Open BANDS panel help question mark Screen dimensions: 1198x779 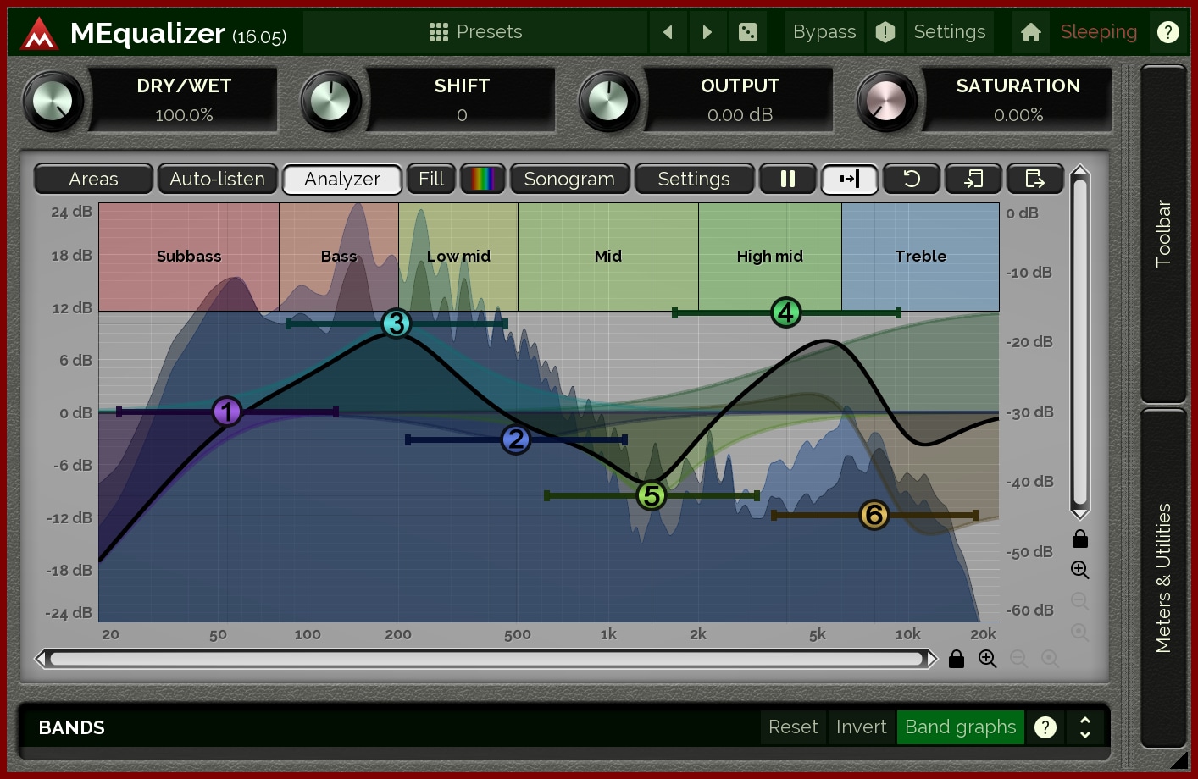coord(1045,727)
